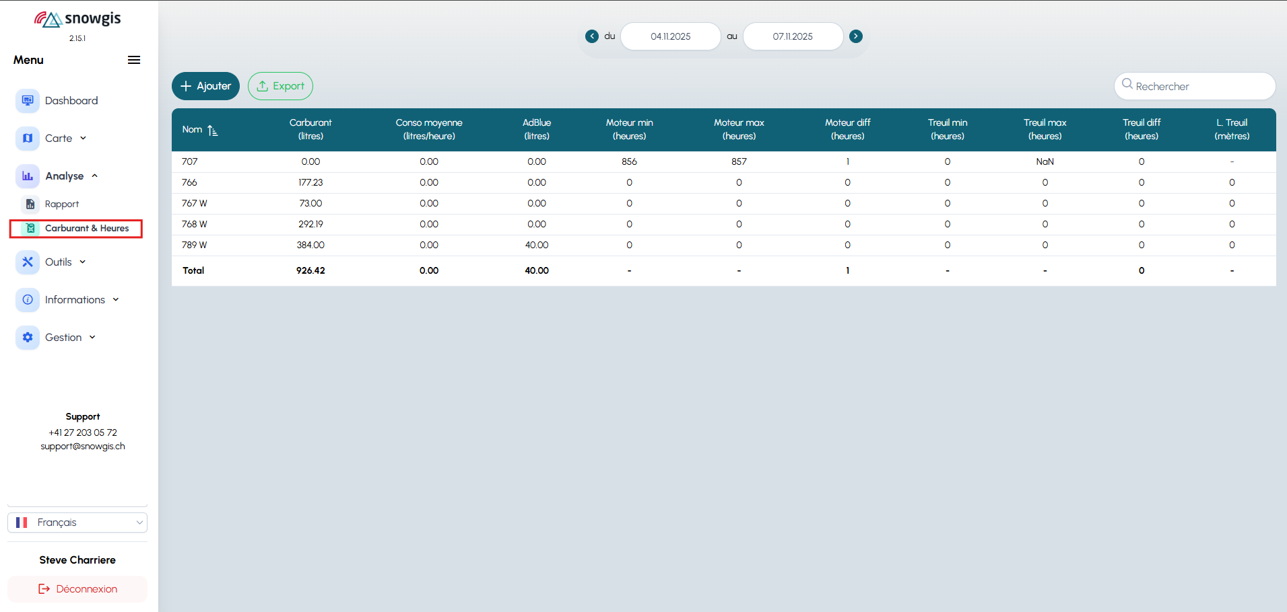Select Carburant & Heures menu item

(86, 229)
